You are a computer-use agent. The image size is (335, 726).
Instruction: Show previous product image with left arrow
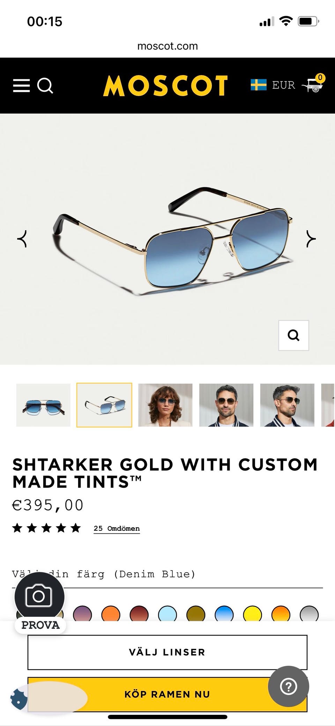[x=22, y=239]
